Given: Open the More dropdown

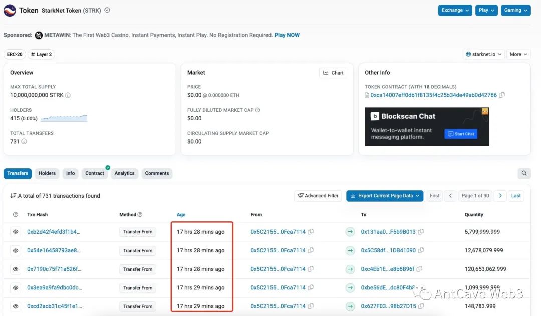Looking at the screenshot, I should click(518, 54).
